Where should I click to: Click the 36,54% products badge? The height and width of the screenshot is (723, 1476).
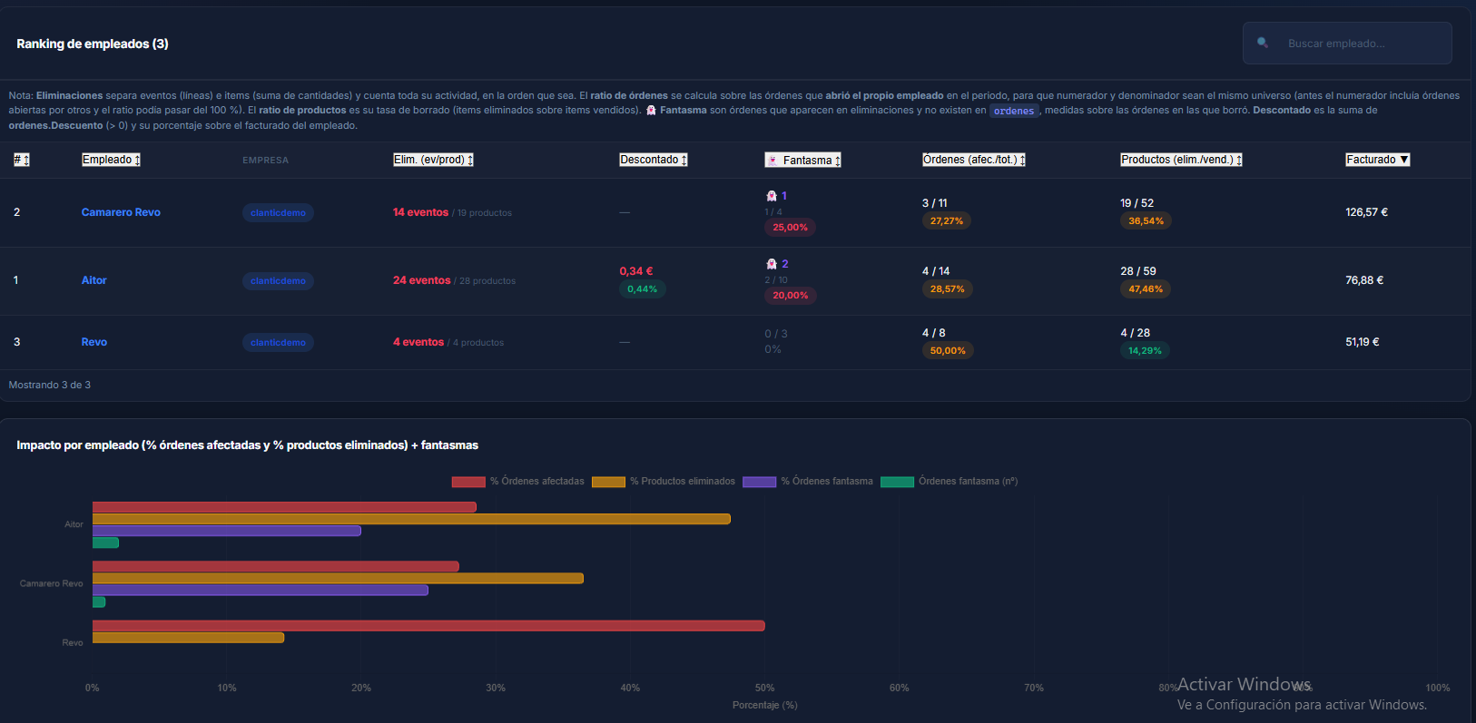(1146, 221)
